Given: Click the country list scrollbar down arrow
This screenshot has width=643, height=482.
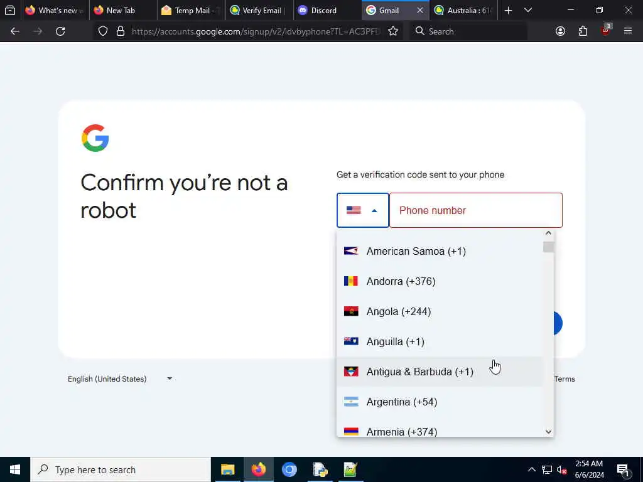Looking at the screenshot, I should pos(548,432).
